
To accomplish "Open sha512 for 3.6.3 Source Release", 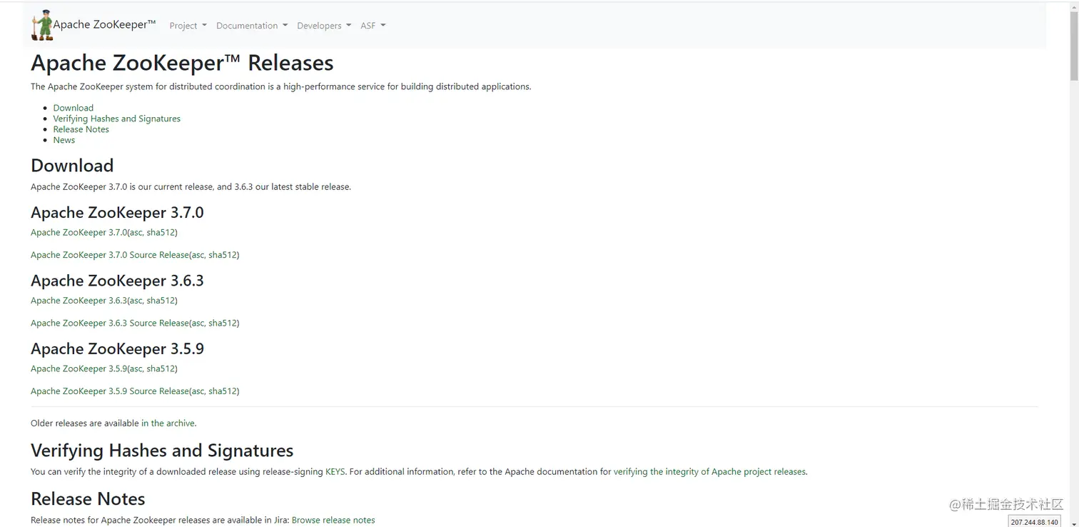I will point(223,323).
